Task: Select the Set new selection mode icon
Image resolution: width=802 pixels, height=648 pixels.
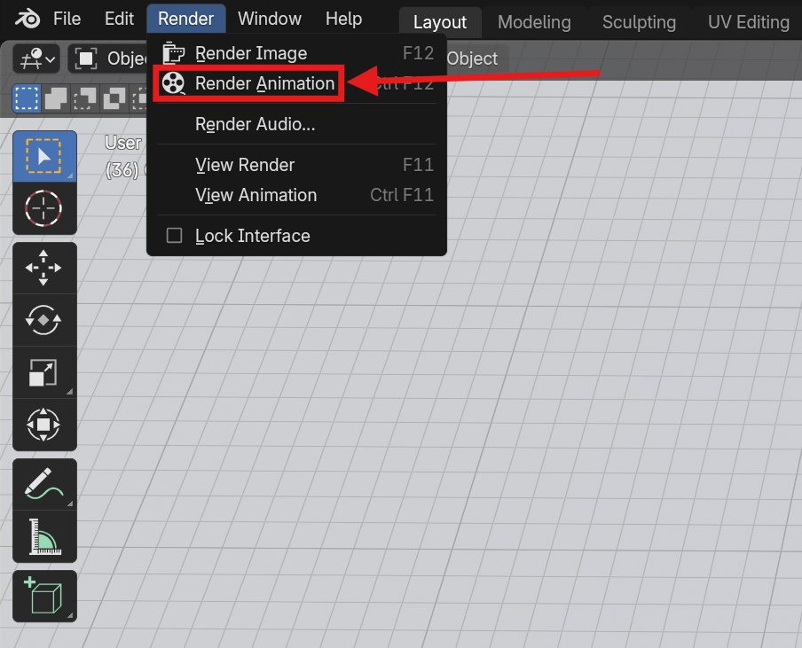Action: [27, 98]
